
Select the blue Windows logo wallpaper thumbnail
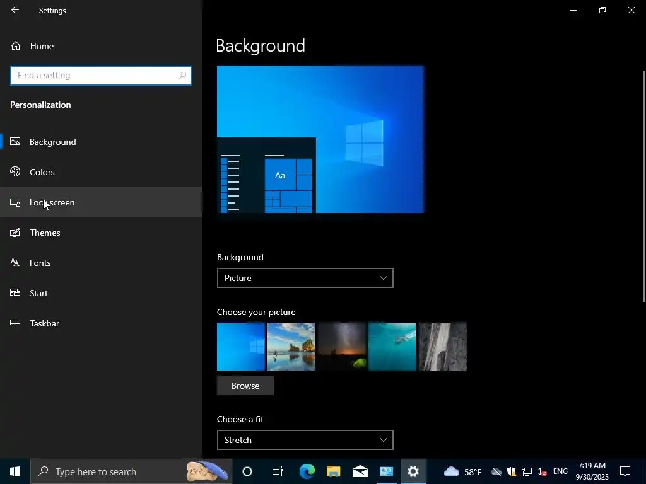[241, 347]
